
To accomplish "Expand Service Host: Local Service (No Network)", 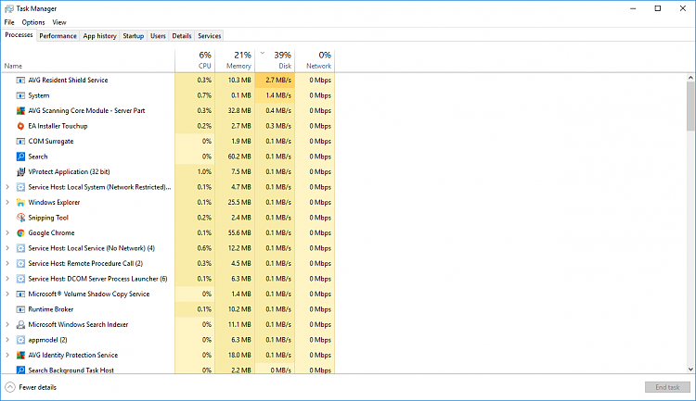I will pos(7,248).
